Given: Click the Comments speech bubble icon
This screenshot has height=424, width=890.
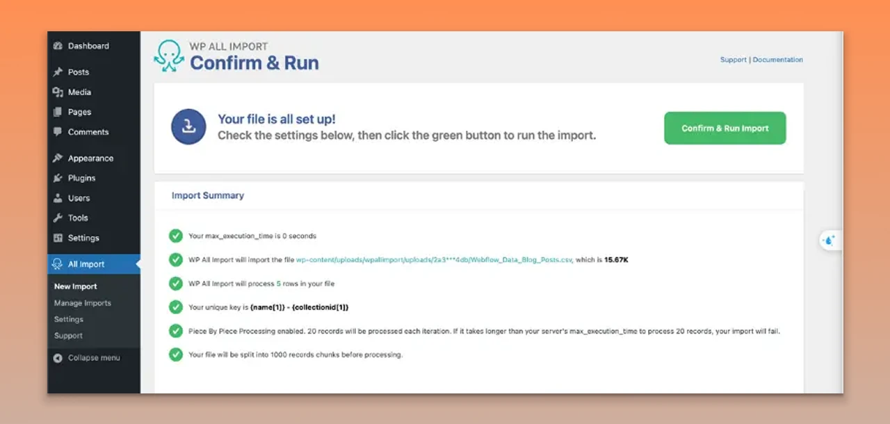Looking at the screenshot, I should 58,132.
